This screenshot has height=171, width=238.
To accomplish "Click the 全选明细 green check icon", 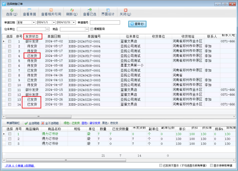I will click(x=26, y=123).
